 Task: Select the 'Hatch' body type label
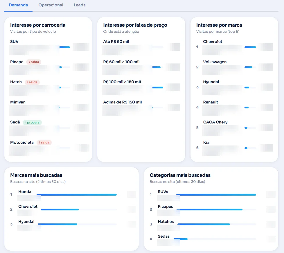click(x=16, y=82)
